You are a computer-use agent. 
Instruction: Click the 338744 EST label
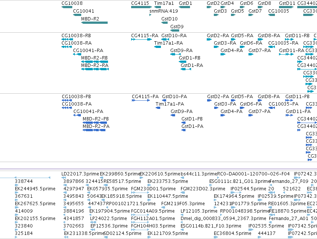coord(24,181)
